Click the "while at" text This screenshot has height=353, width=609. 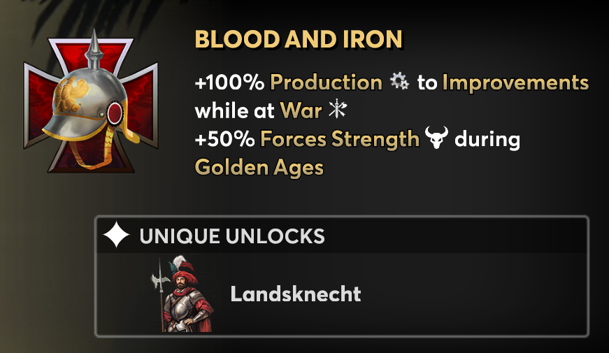[x=234, y=110]
